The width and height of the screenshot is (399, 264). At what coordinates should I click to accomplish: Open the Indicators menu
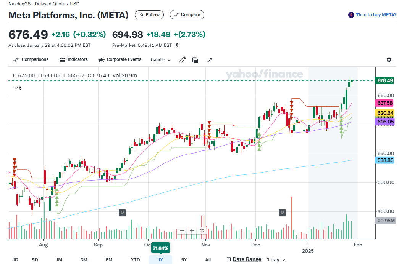tap(74, 59)
